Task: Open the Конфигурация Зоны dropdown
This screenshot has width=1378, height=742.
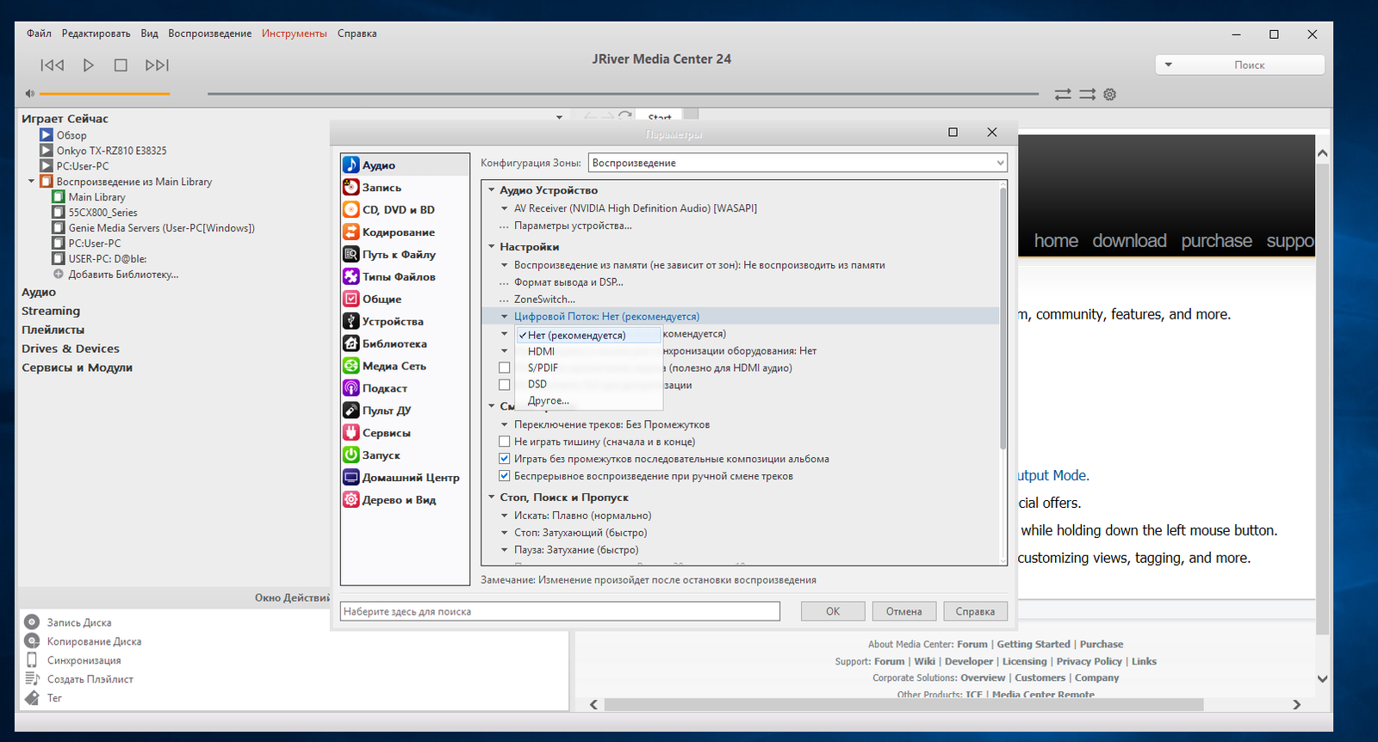Action: (798, 163)
